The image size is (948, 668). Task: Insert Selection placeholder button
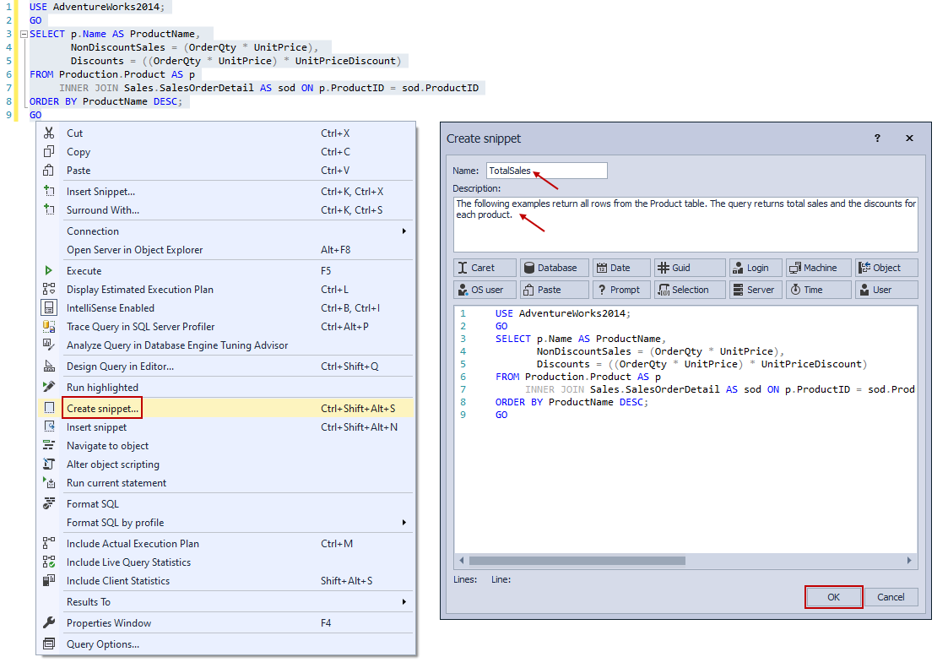point(690,290)
